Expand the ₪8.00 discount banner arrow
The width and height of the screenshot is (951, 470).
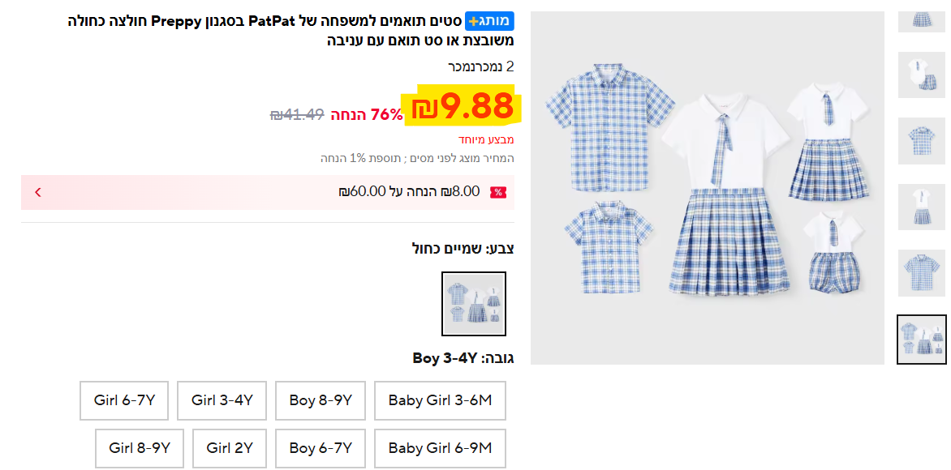coord(37,192)
